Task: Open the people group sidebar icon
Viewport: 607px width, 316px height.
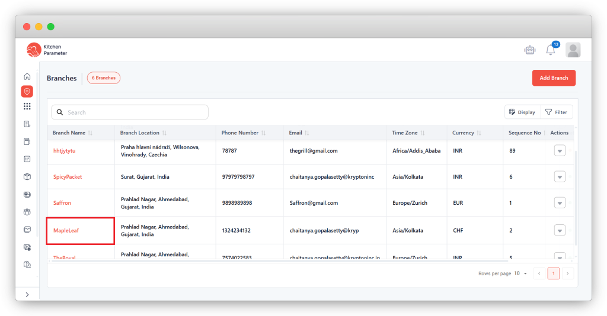Action: tap(27, 211)
